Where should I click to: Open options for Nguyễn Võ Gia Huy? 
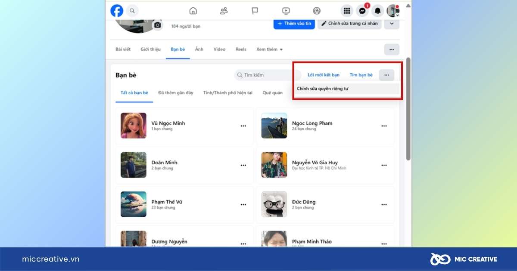click(384, 165)
